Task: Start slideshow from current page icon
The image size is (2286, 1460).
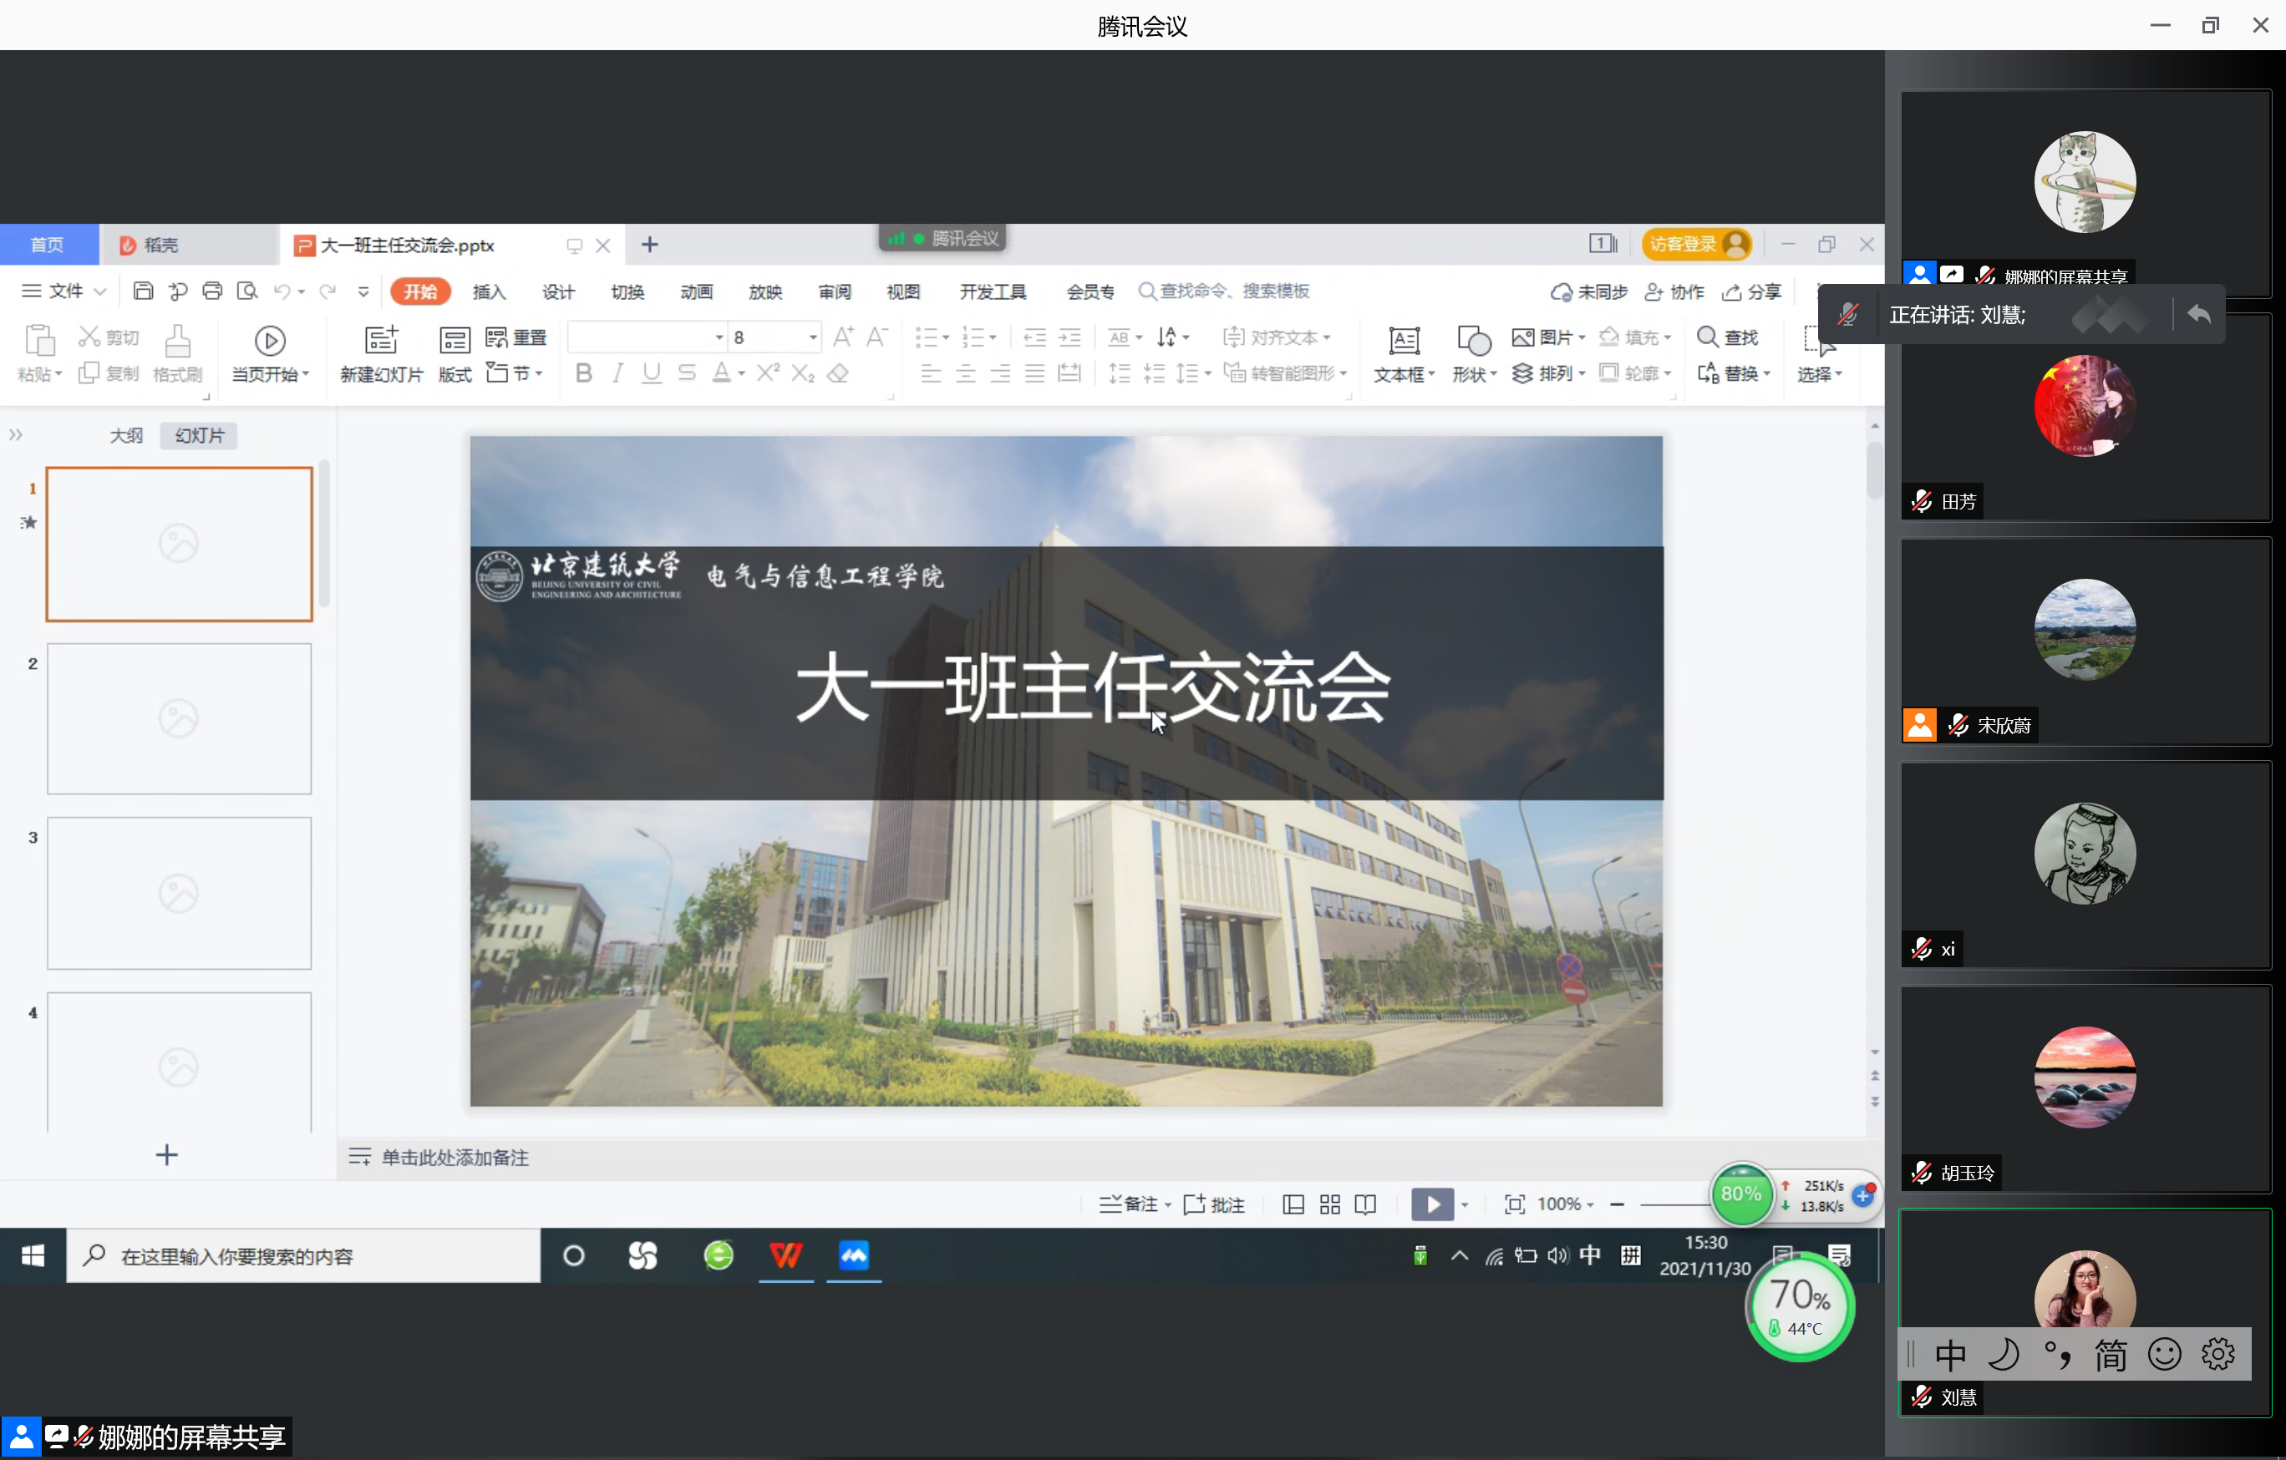Action: point(270,341)
